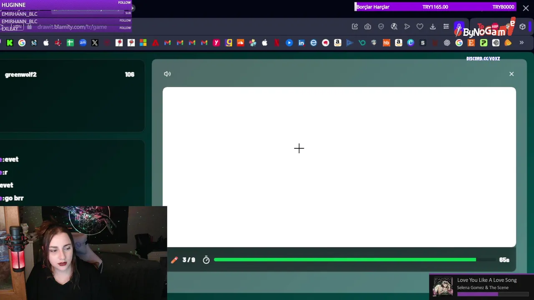Open the easy setup sliders icon
Viewport: 534px width, 300px height.
446,27
